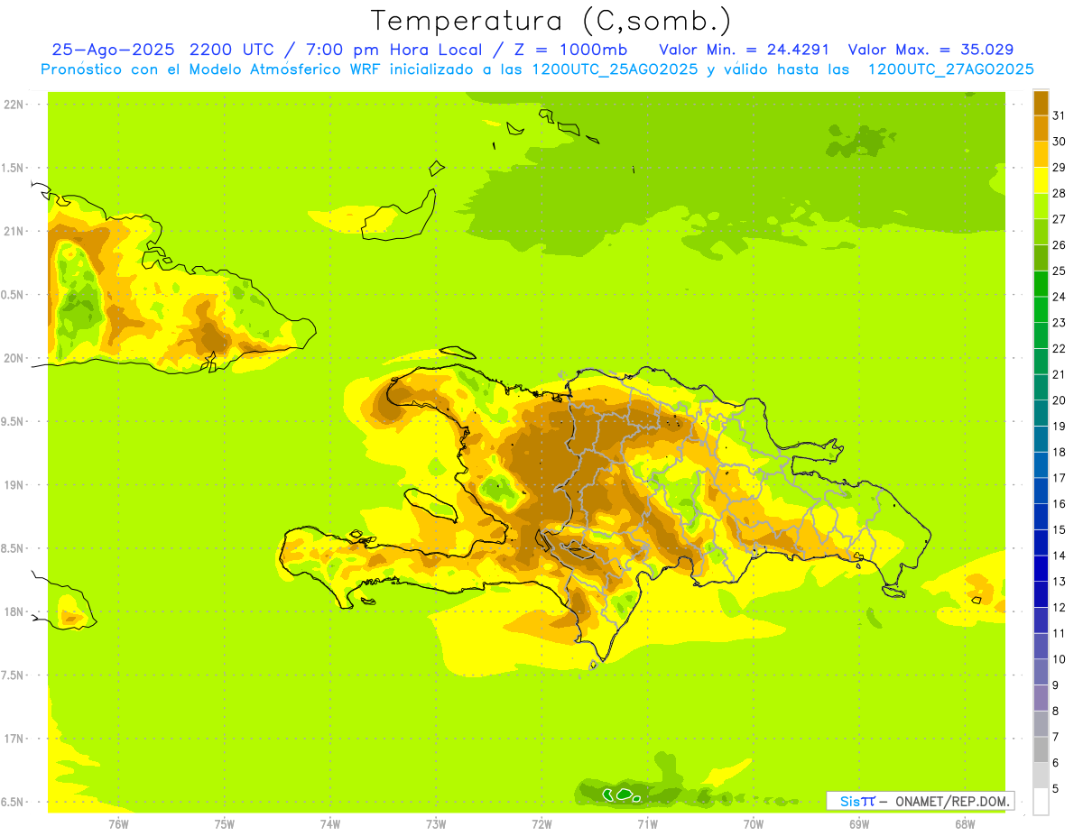Click the '70W' longitude label

coord(754,824)
